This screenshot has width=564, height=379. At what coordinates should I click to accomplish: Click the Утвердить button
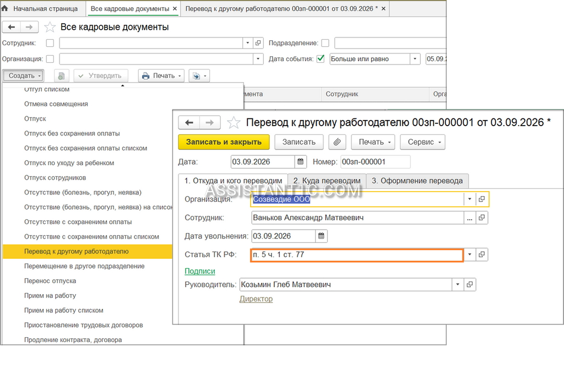pyautogui.click(x=101, y=76)
